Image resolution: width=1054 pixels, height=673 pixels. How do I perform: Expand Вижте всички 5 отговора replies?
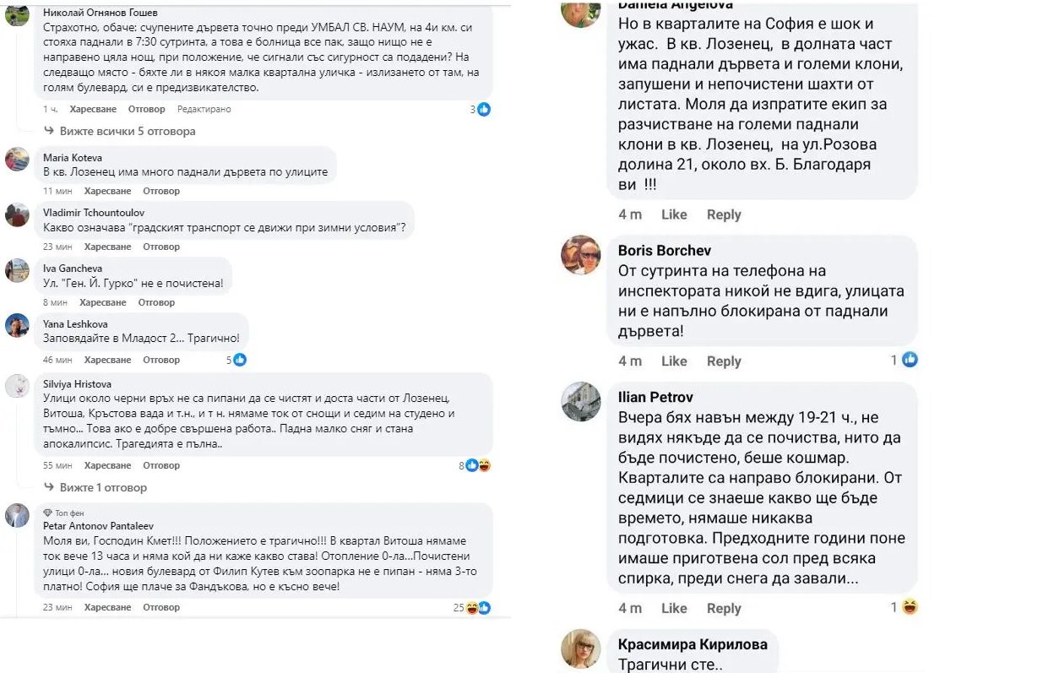tap(127, 131)
